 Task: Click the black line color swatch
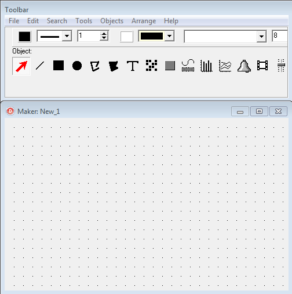tap(24, 37)
